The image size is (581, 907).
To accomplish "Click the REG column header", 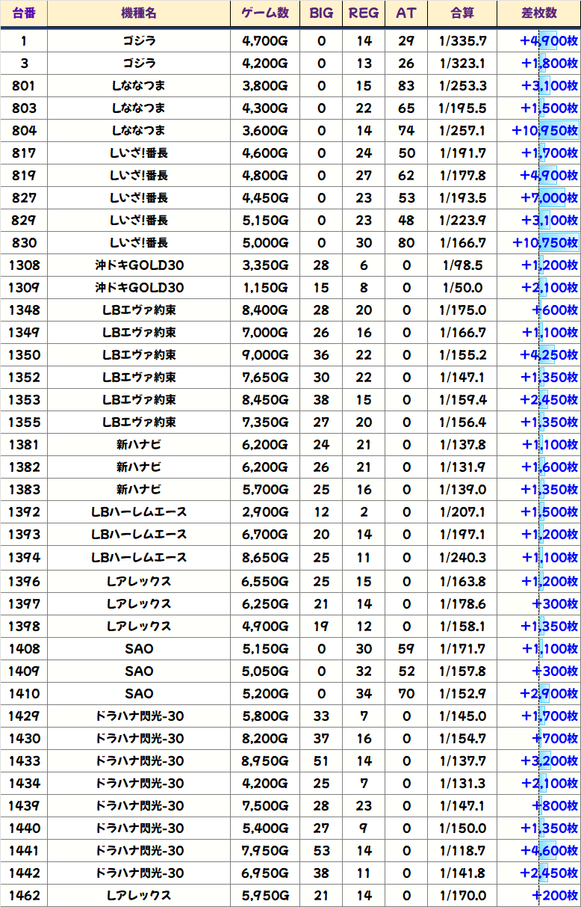I will pos(364,13).
